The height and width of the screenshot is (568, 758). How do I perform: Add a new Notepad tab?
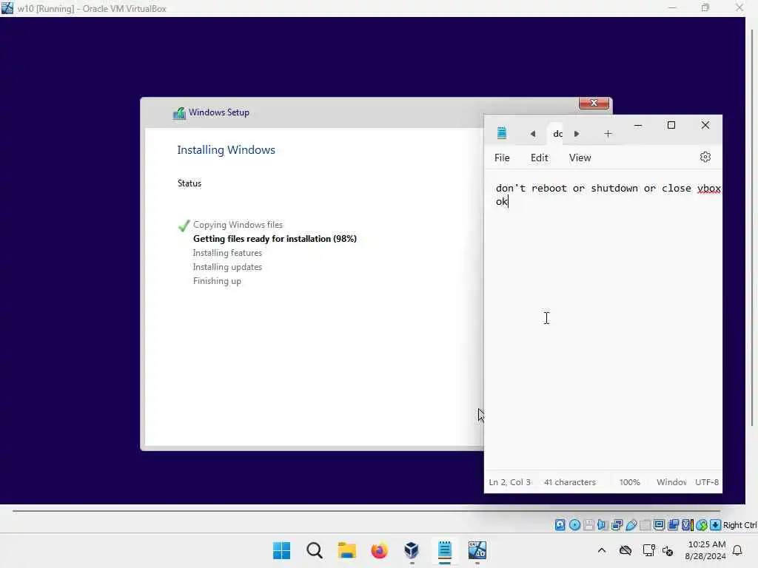click(608, 134)
